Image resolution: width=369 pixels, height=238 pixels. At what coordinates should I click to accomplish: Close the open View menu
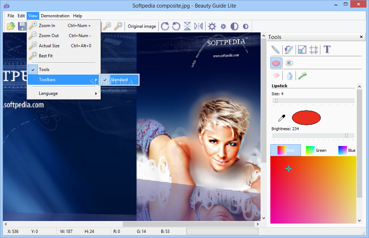point(33,16)
